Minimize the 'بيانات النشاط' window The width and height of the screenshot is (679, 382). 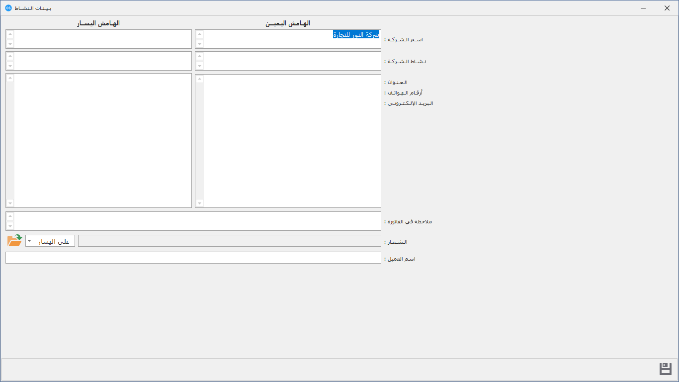tap(643, 8)
